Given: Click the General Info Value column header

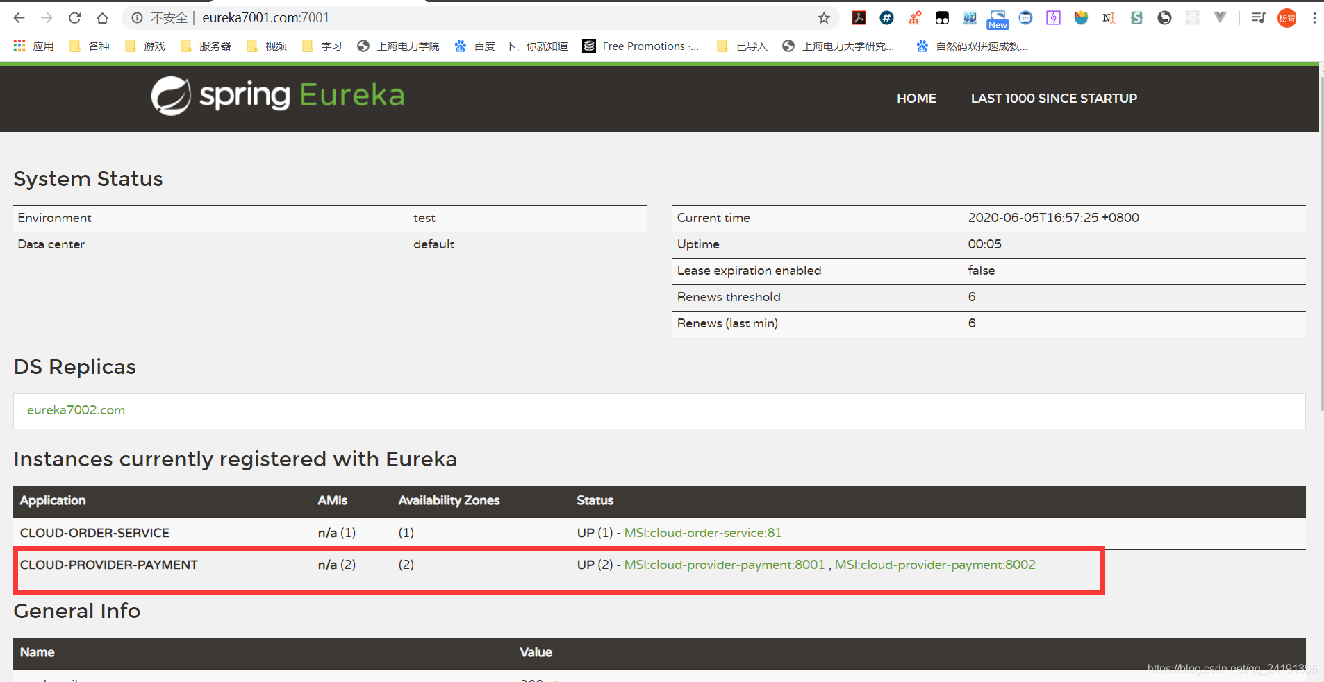Looking at the screenshot, I should 536,652.
